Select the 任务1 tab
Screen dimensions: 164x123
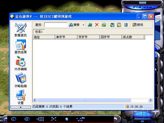click(x=39, y=32)
